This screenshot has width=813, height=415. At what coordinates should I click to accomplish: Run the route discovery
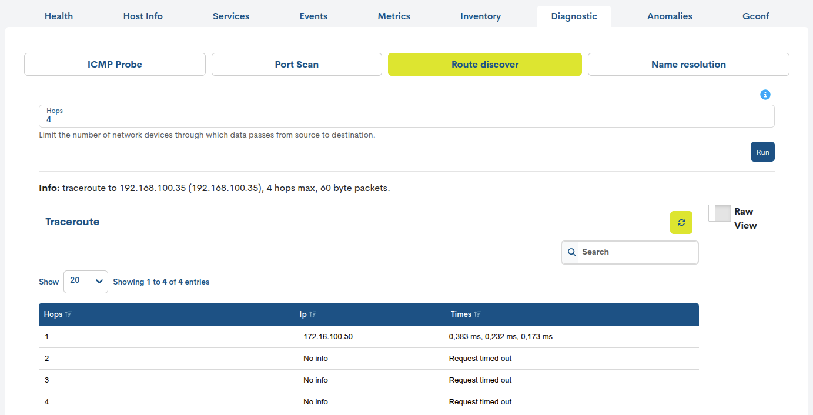pos(762,152)
